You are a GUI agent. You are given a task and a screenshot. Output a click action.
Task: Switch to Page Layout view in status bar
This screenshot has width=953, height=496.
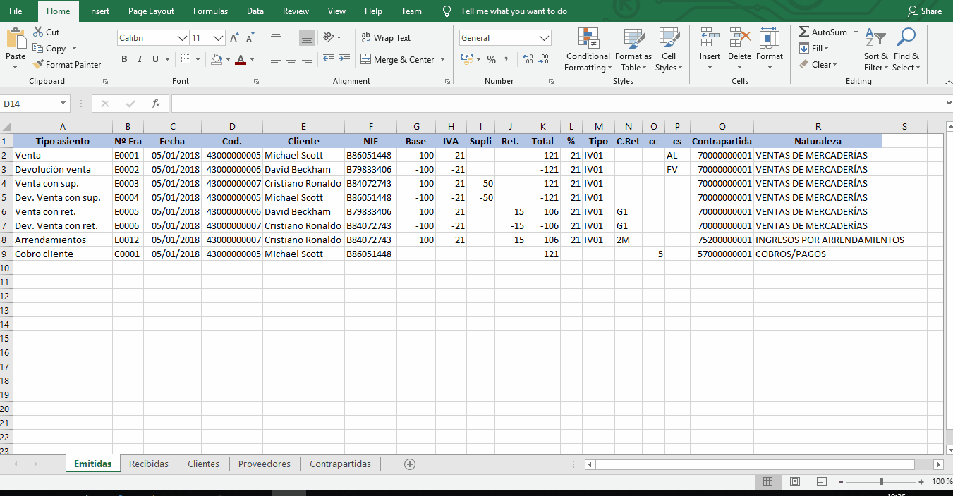[795, 482]
